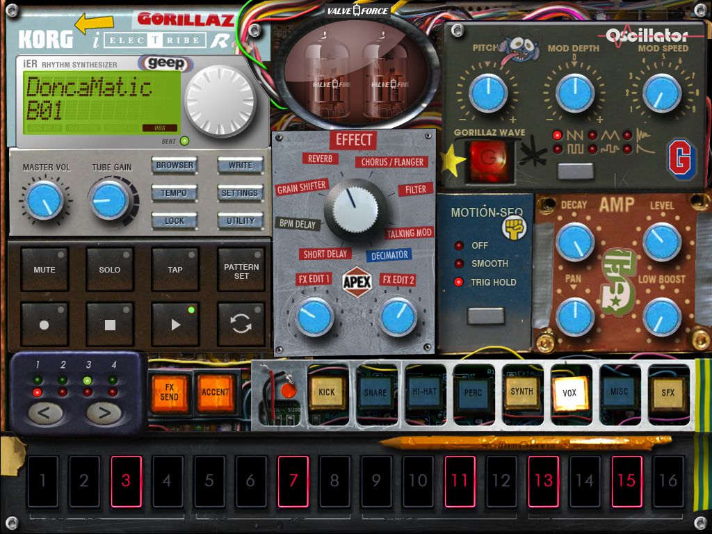712x534 pixels.
Task: Adjust the AMP PAN knob
Action: [575, 317]
